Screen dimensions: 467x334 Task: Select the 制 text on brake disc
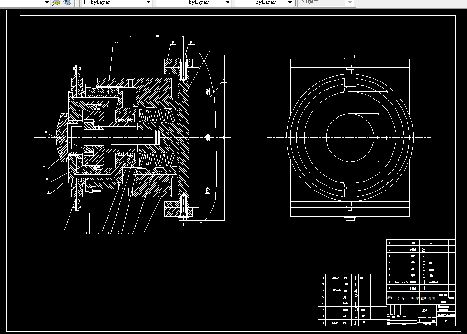208,91
